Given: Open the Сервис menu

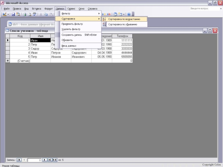Looking at the screenshot, I should [71, 9].
